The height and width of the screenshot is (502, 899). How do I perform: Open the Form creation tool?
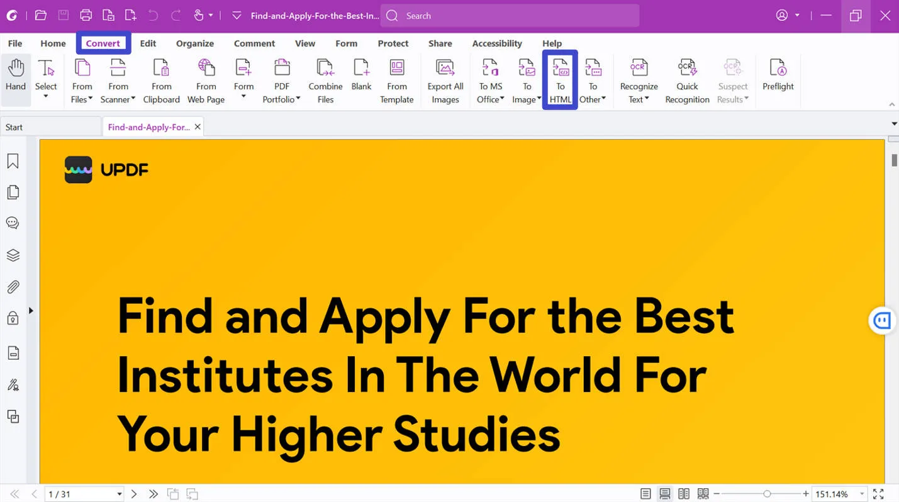pos(243,80)
